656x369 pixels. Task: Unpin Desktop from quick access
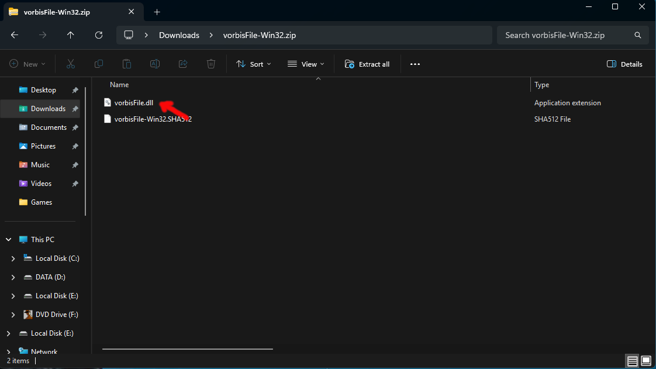tap(75, 90)
